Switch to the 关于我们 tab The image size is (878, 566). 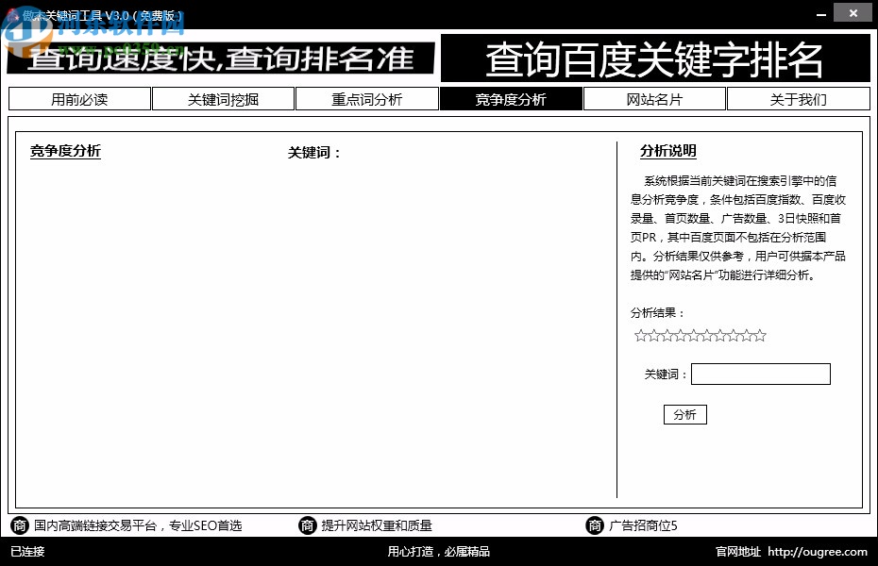799,98
